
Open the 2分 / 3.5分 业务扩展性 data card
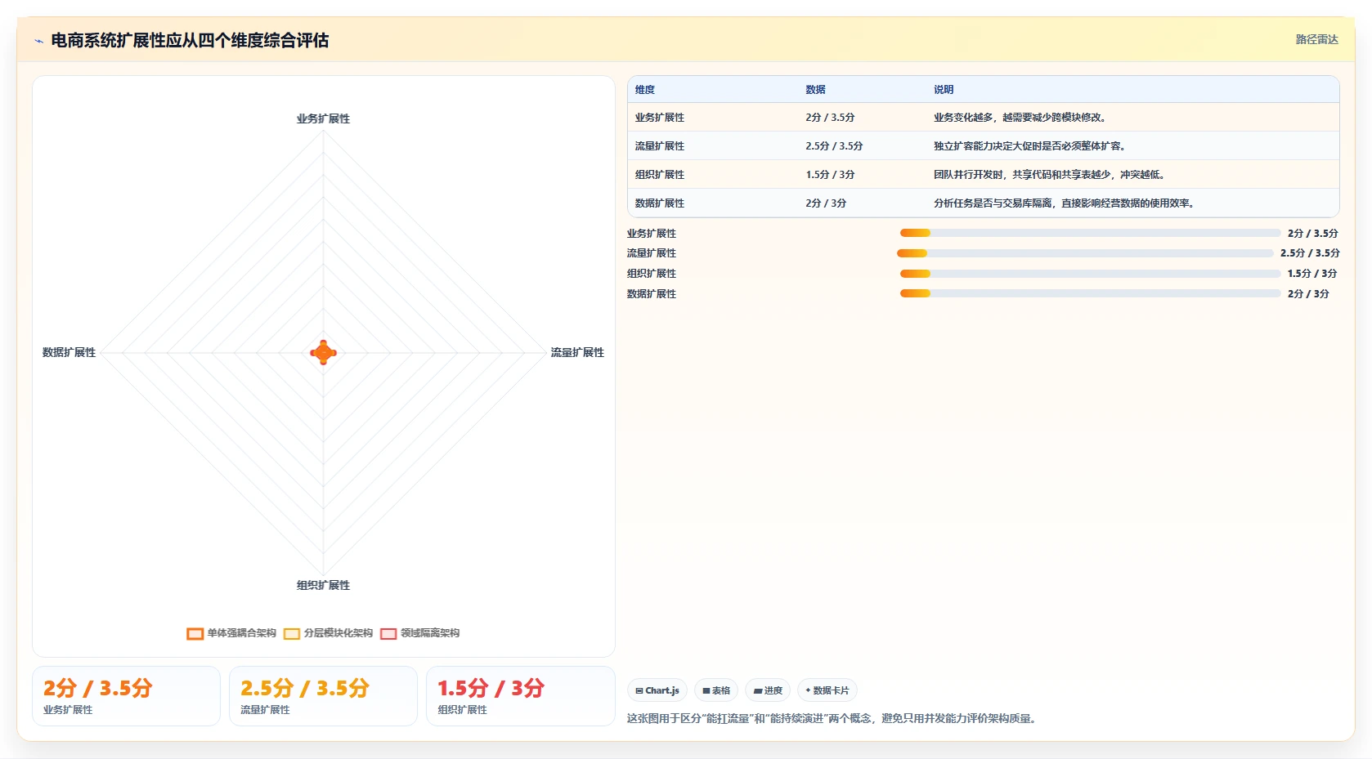click(x=126, y=696)
